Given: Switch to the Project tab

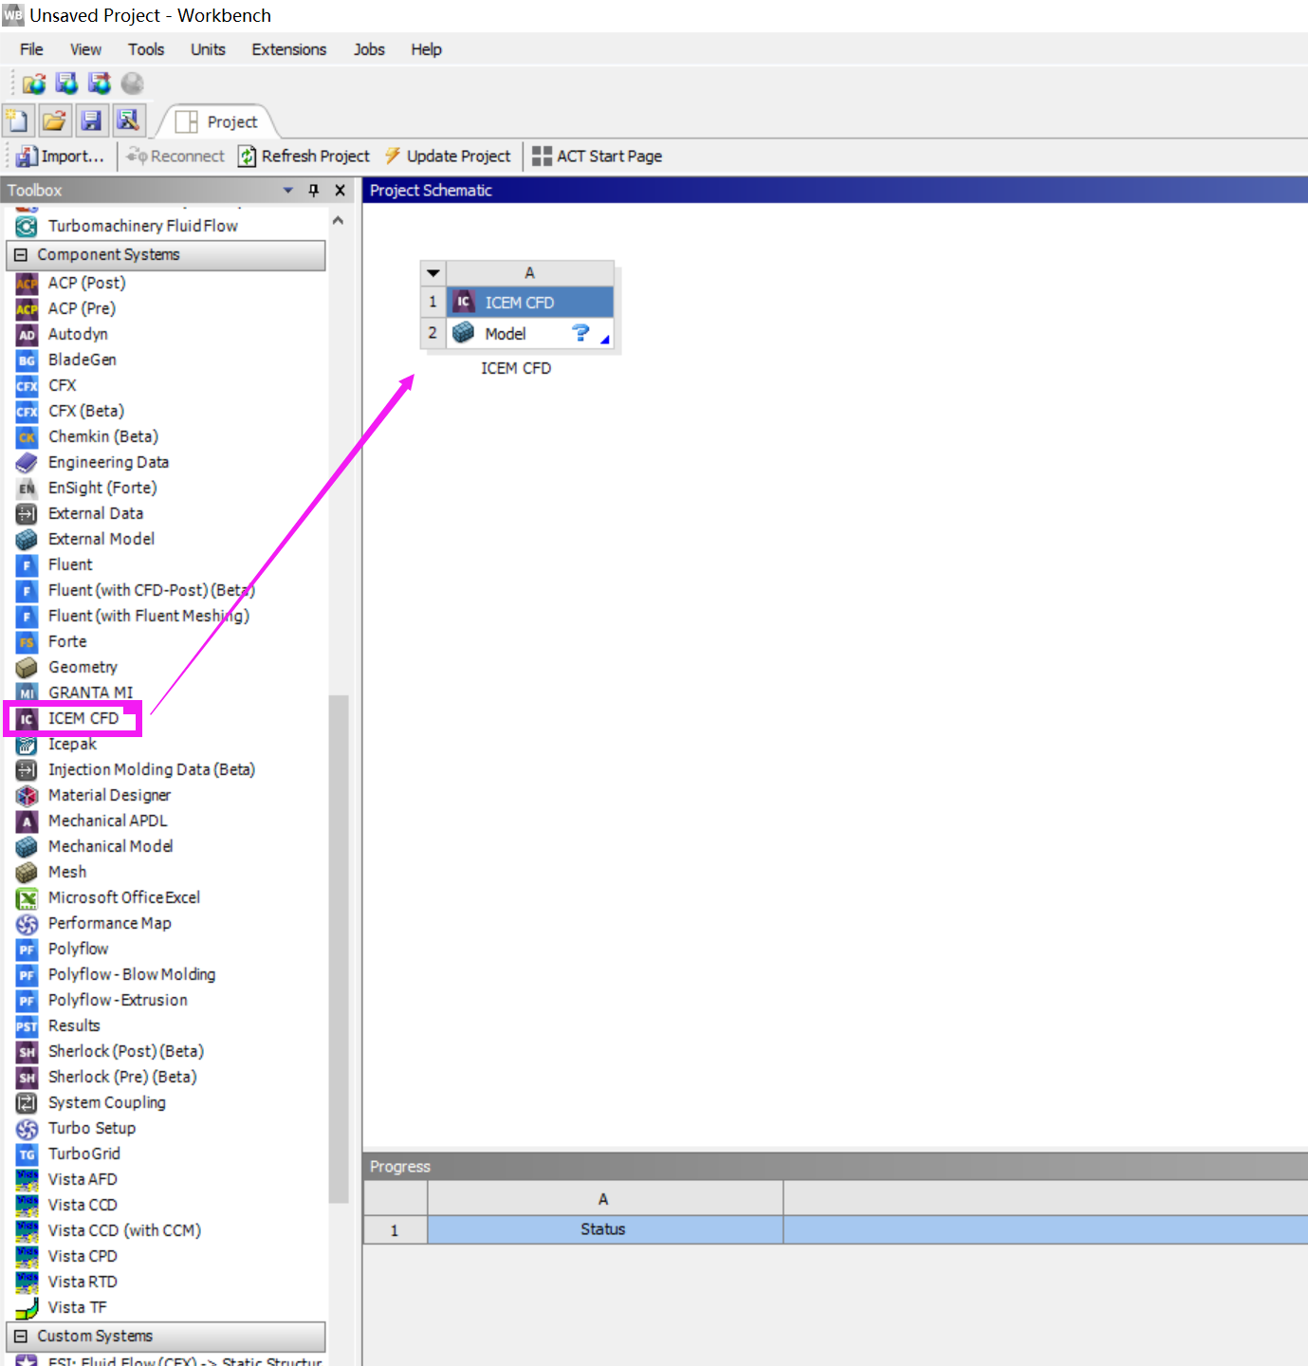Looking at the screenshot, I should pyautogui.click(x=217, y=121).
